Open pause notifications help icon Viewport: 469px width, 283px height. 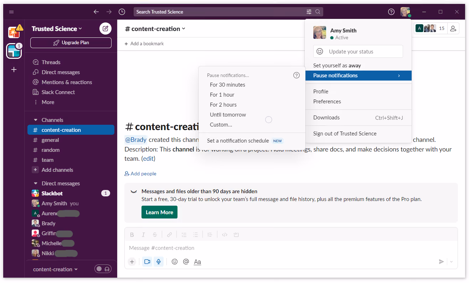coord(296,75)
